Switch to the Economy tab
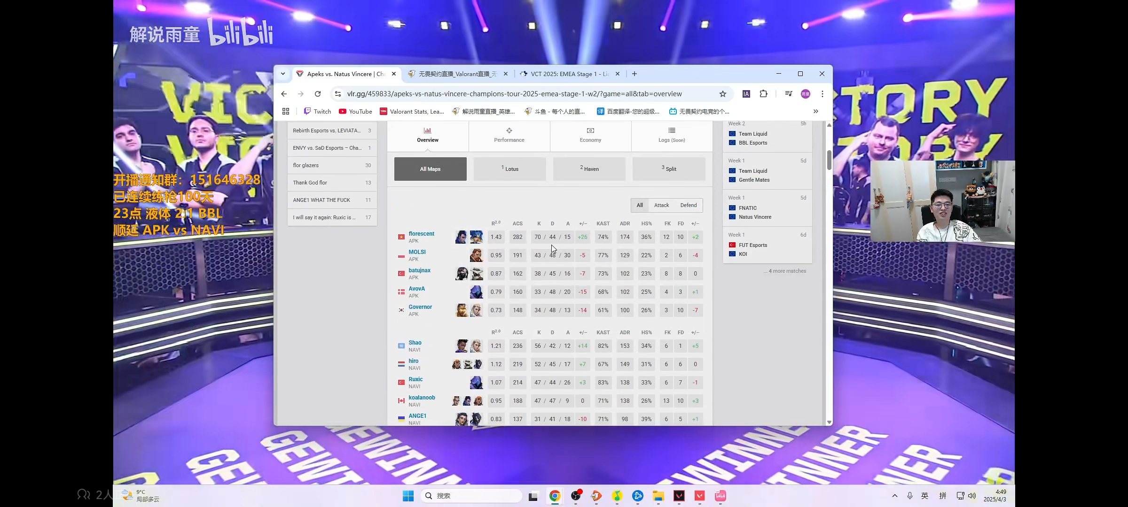The height and width of the screenshot is (507, 1128). coord(590,135)
